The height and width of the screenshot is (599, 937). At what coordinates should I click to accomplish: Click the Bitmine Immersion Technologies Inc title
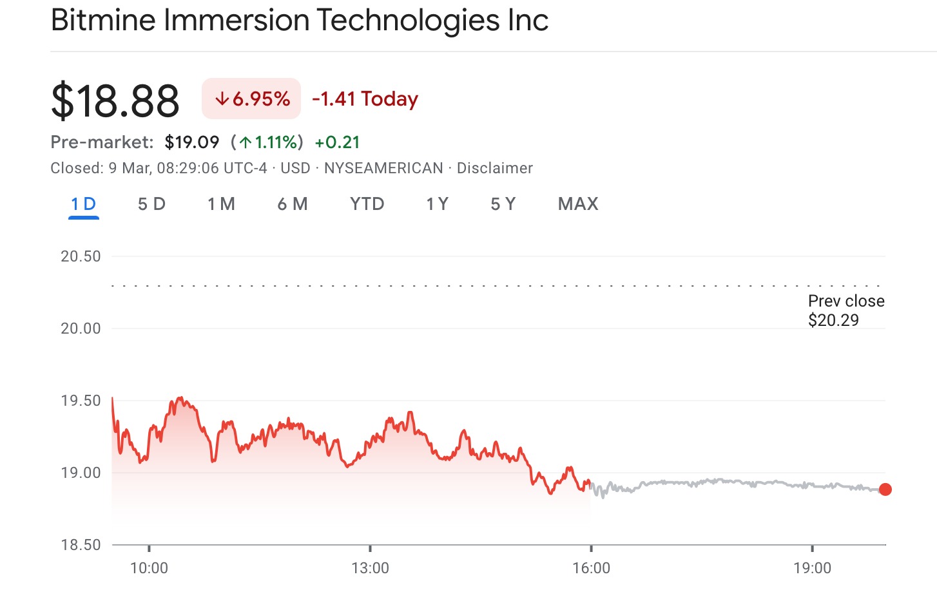pyautogui.click(x=300, y=20)
